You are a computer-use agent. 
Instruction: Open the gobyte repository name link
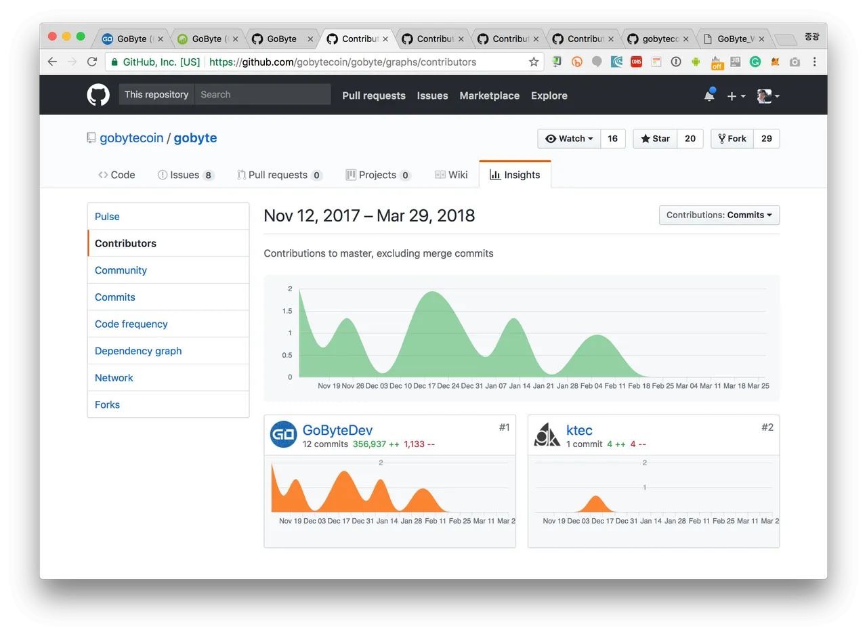pyautogui.click(x=195, y=138)
